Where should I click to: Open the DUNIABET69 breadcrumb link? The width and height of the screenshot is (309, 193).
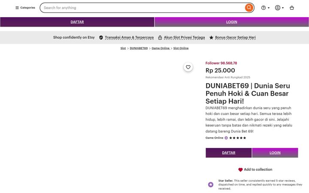coord(139,48)
